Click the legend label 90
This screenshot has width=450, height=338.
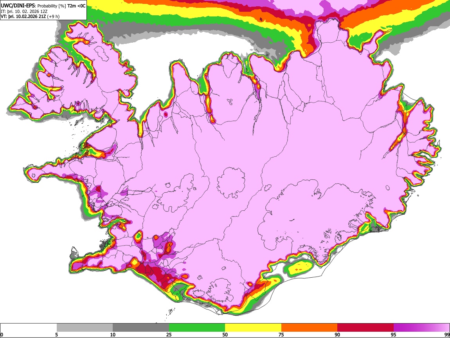(337, 335)
